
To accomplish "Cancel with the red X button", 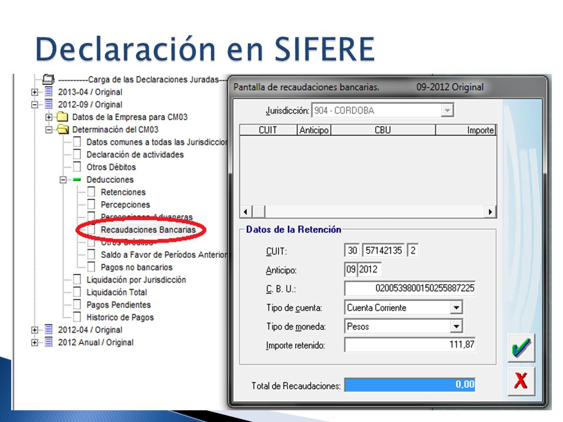I will 521,381.
